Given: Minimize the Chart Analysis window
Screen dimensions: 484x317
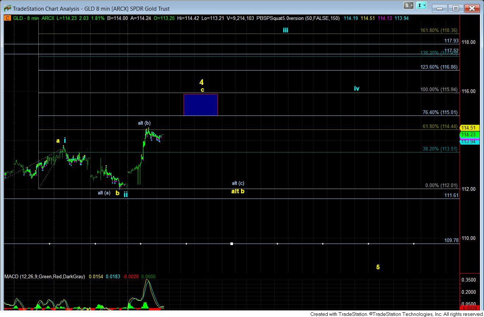Looking at the screenshot, I should click(440, 8).
